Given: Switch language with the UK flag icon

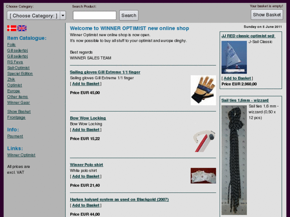Looking at the screenshot, I should click(x=22, y=28).
